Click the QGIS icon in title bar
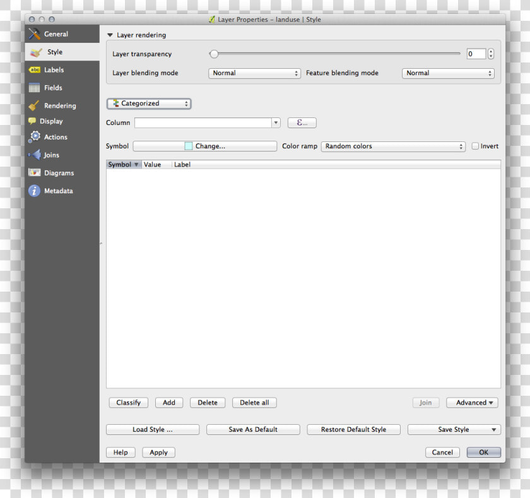530x498 pixels. [x=211, y=20]
